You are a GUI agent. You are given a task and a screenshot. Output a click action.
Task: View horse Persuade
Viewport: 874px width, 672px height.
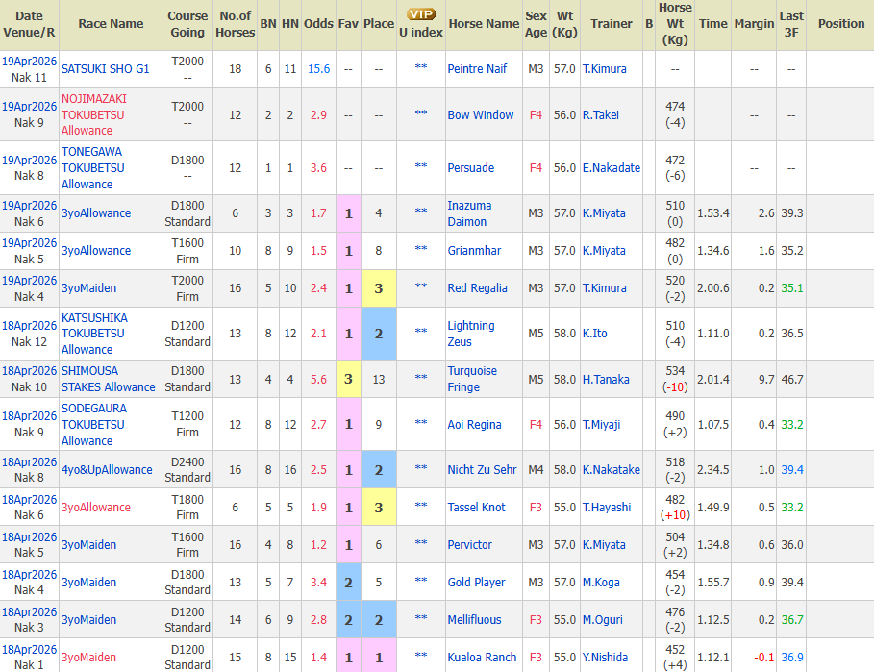click(471, 167)
